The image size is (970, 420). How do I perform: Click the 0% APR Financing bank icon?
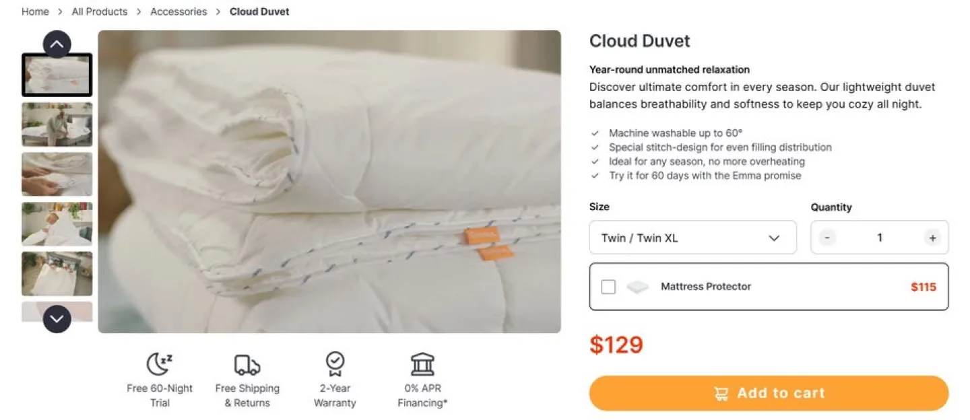(422, 364)
